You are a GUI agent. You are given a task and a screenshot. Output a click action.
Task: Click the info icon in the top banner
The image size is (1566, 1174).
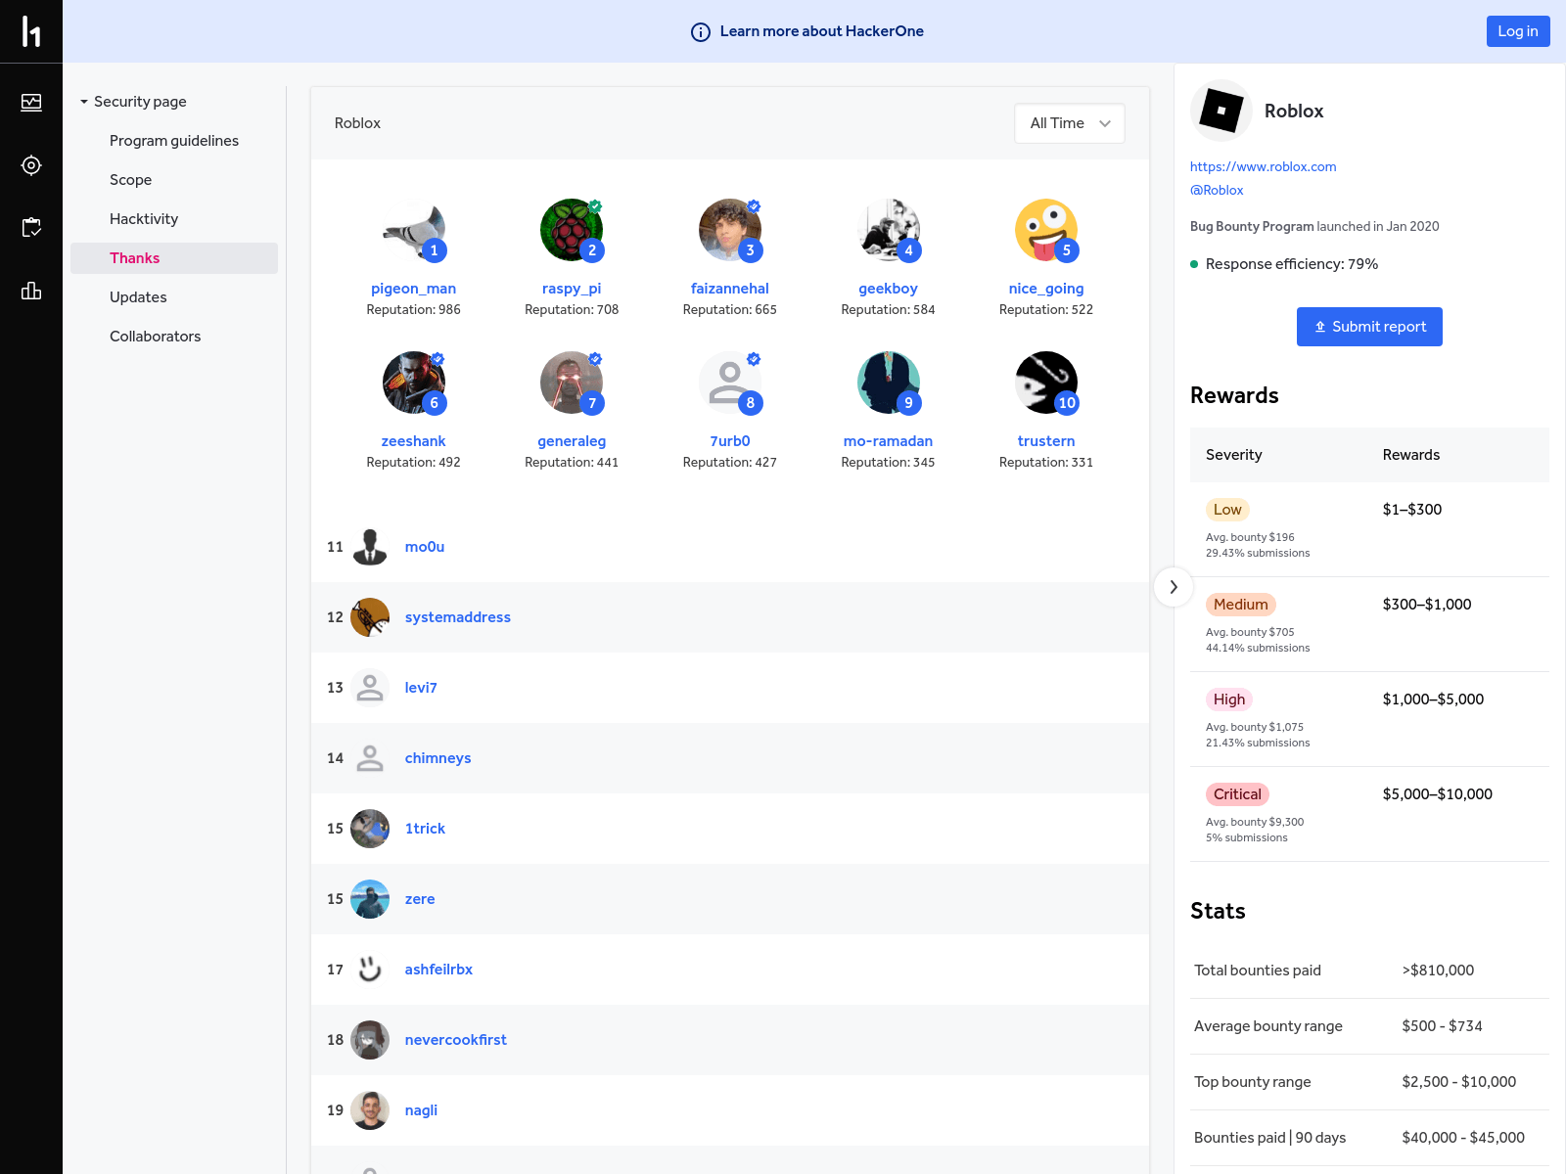701,32
